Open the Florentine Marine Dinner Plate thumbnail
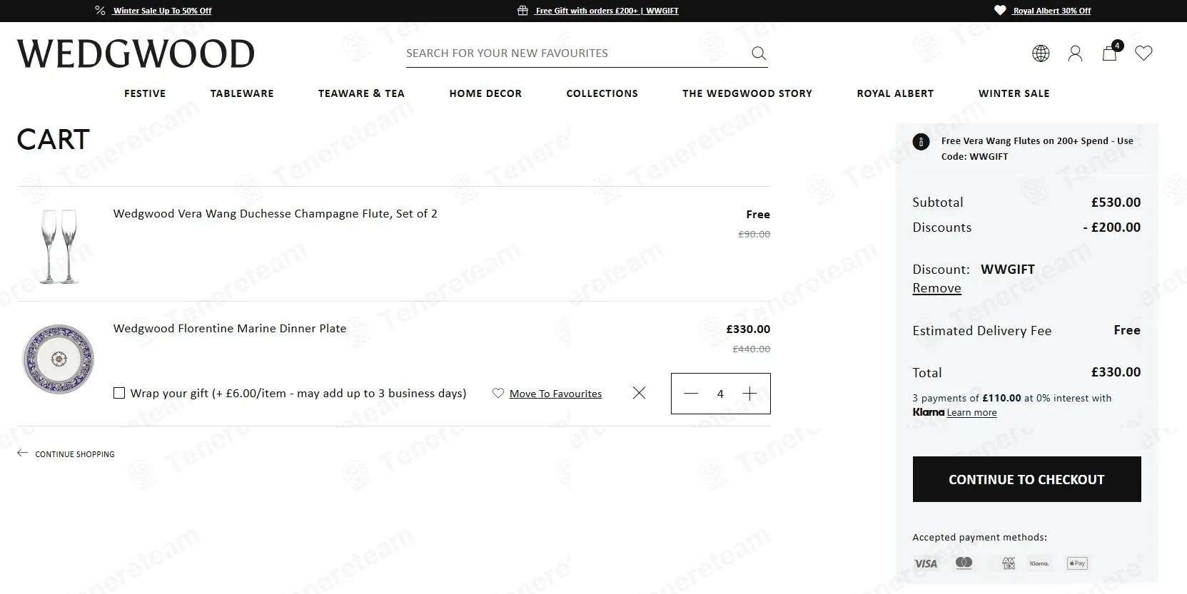 59,359
